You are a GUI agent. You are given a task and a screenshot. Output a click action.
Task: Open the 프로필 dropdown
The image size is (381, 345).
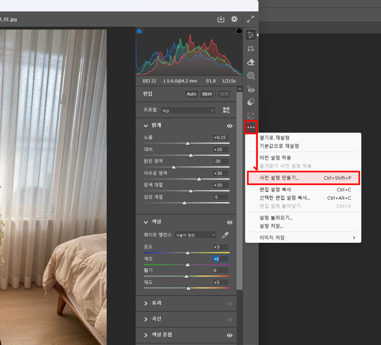click(188, 111)
